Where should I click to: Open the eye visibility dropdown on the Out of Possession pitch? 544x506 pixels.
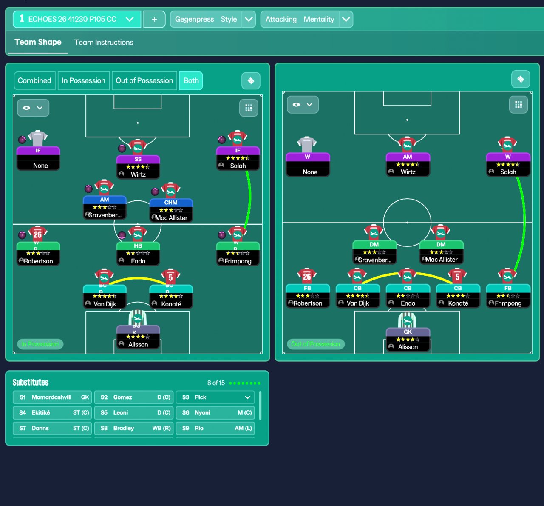pos(303,105)
